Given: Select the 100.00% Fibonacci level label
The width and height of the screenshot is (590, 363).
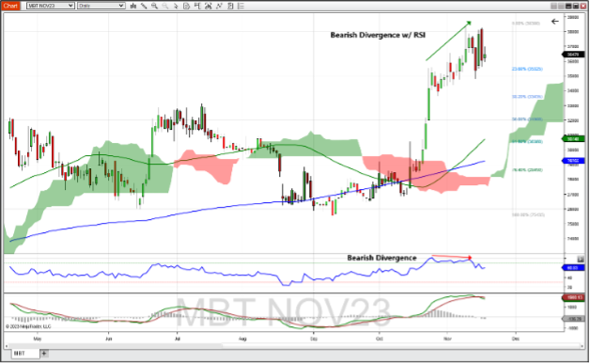Looking at the screenshot, I should click(528, 215).
